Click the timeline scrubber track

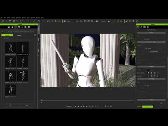point(88,100)
